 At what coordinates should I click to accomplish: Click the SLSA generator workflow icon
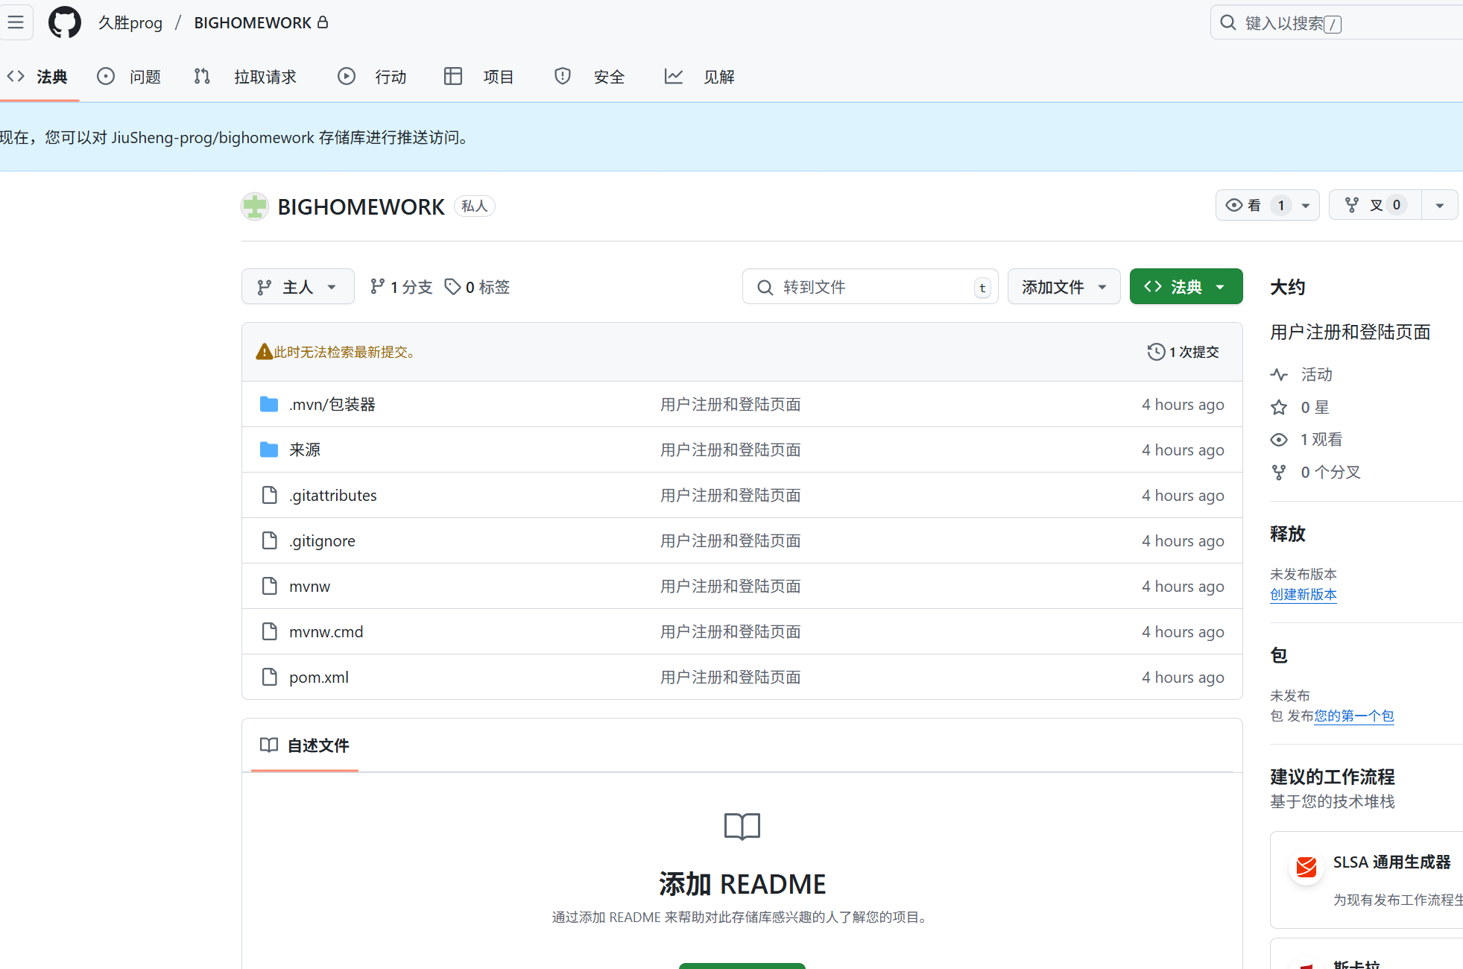pyautogui.click(x=1306, y=866)
